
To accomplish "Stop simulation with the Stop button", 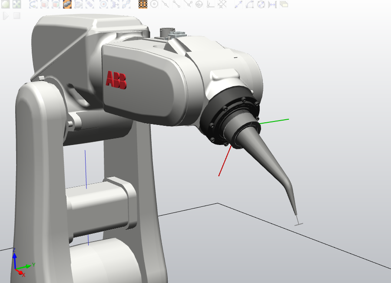I will coord(17,16).
